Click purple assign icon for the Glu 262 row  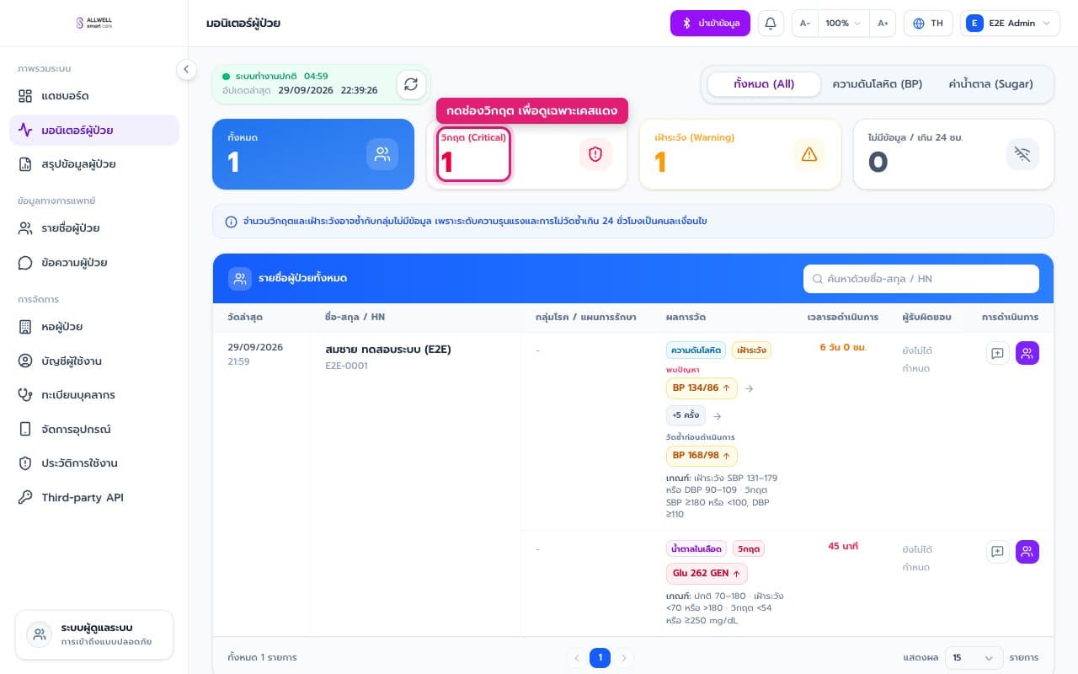tap(1027, 552)
